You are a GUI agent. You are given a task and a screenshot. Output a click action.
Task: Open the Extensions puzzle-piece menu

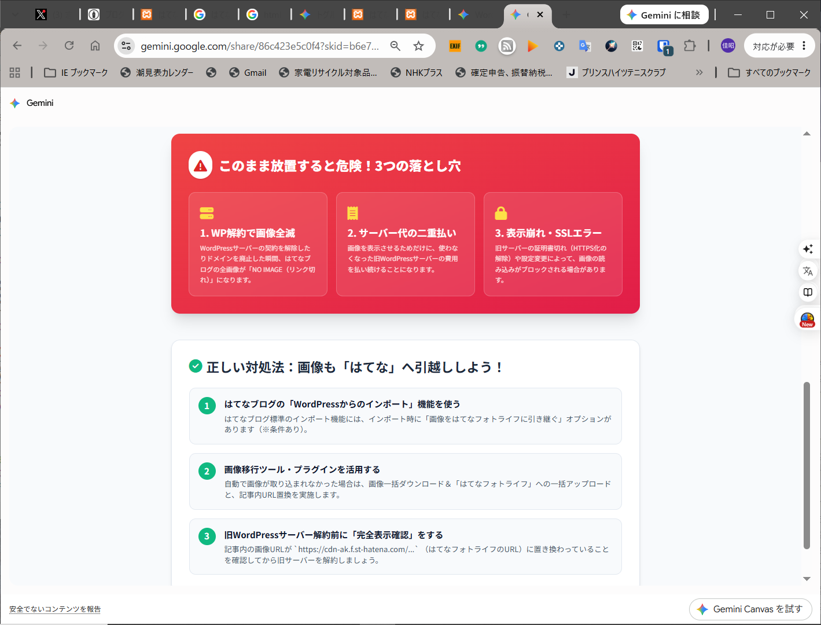point(690,46)
